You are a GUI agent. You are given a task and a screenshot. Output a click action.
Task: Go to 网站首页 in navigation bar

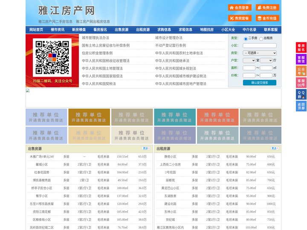click(x=36, y=30)
